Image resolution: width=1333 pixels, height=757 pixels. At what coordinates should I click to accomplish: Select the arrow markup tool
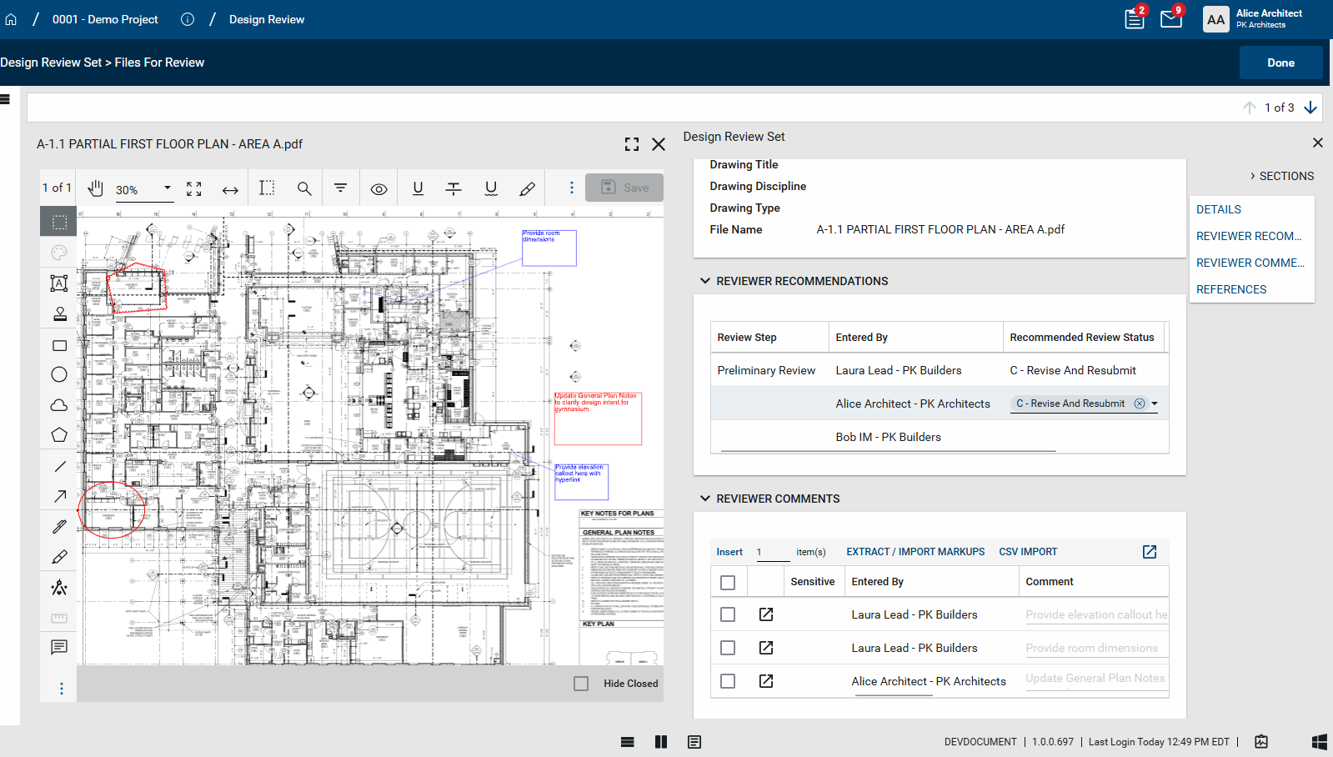click(59, 496)
